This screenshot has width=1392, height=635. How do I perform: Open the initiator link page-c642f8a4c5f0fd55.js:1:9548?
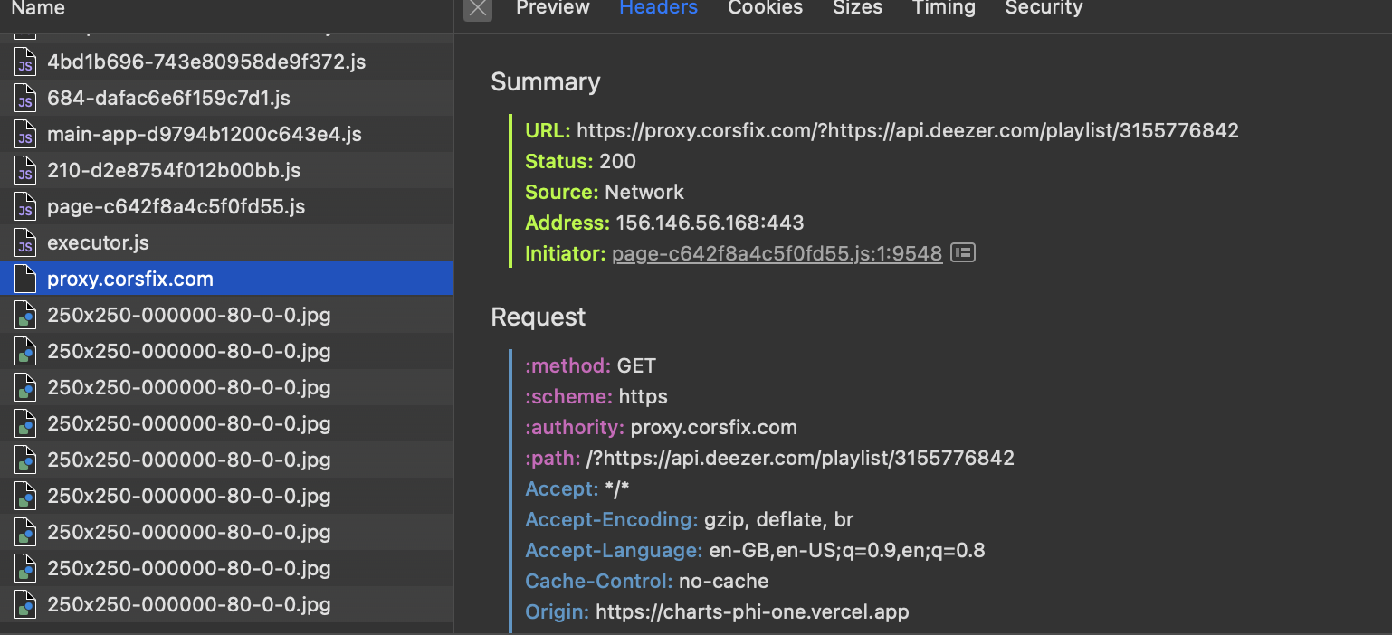tap(777, 254)
